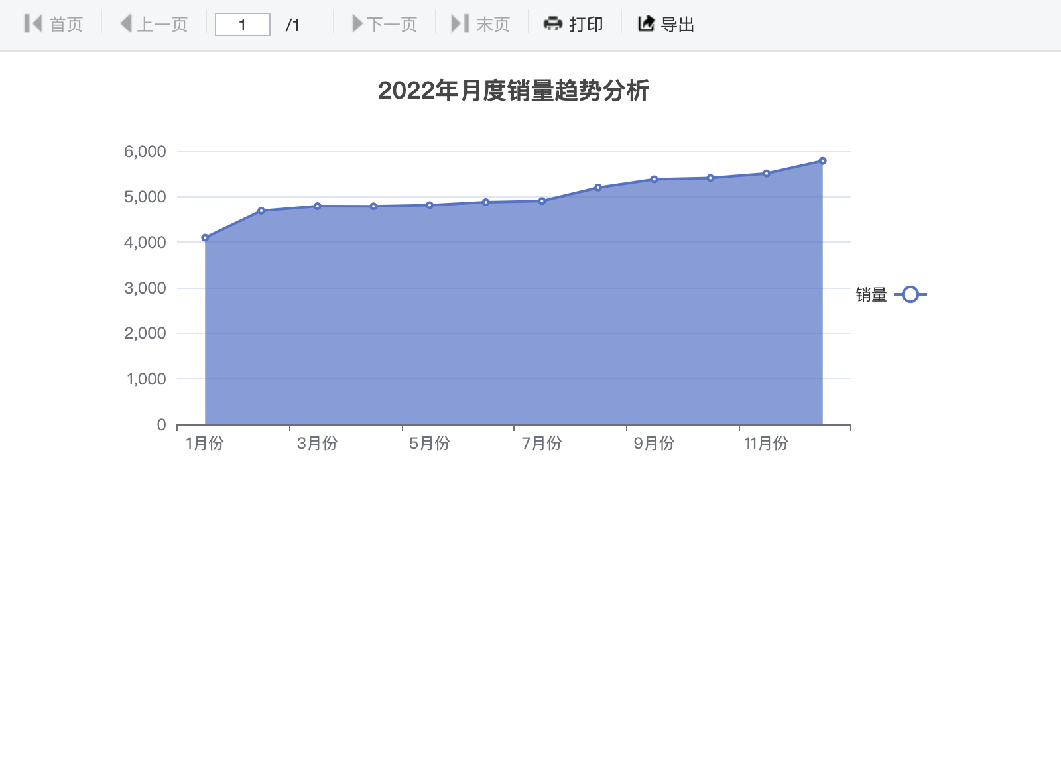
Task: Click the next page arrow icon
Action: [x=357, y=24]
